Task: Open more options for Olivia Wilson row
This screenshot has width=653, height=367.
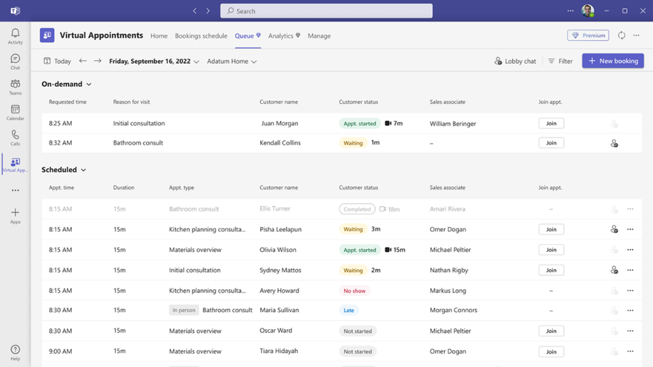Action: tap(630, 249)
